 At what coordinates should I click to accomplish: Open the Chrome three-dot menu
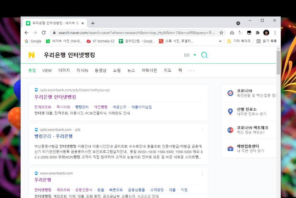click(275, 33)
